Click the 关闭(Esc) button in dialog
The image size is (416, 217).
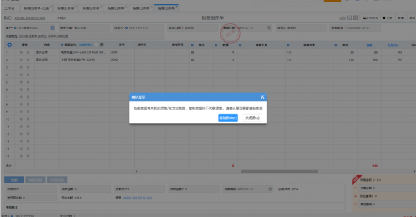coord(252,118)
